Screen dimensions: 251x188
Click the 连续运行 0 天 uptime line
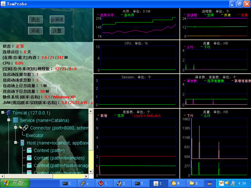click(x=17, y=52)
